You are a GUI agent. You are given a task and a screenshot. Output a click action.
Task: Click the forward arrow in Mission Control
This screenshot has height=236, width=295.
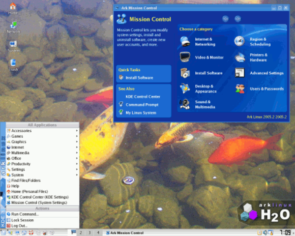coord(238,19)
